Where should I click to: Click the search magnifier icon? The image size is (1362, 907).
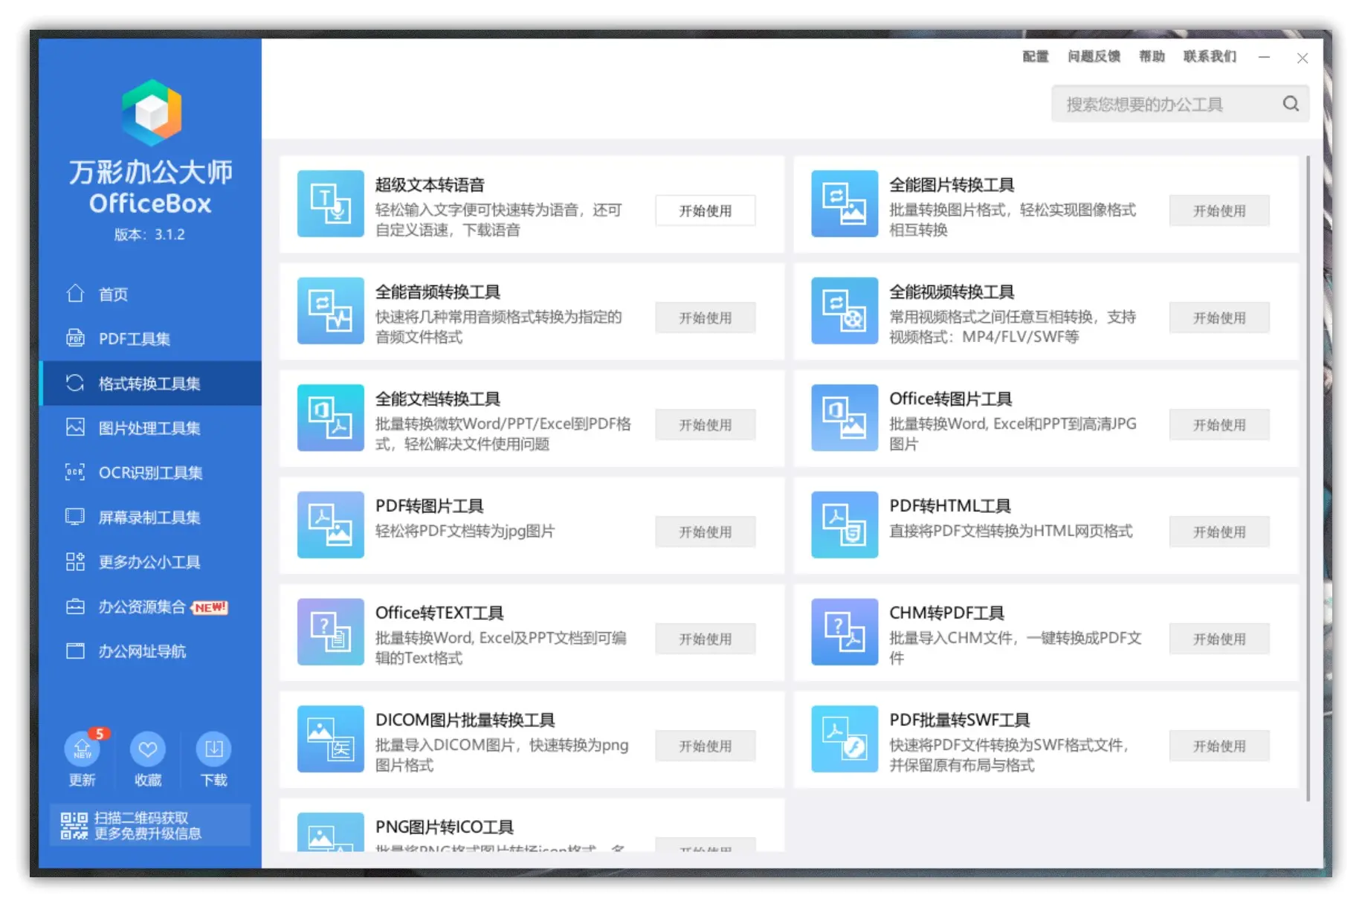click(1291, 104)
